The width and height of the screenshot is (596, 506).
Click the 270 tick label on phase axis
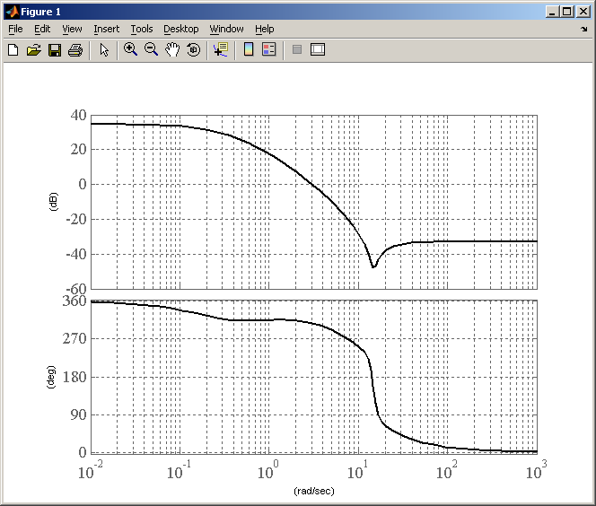(74, 338)
